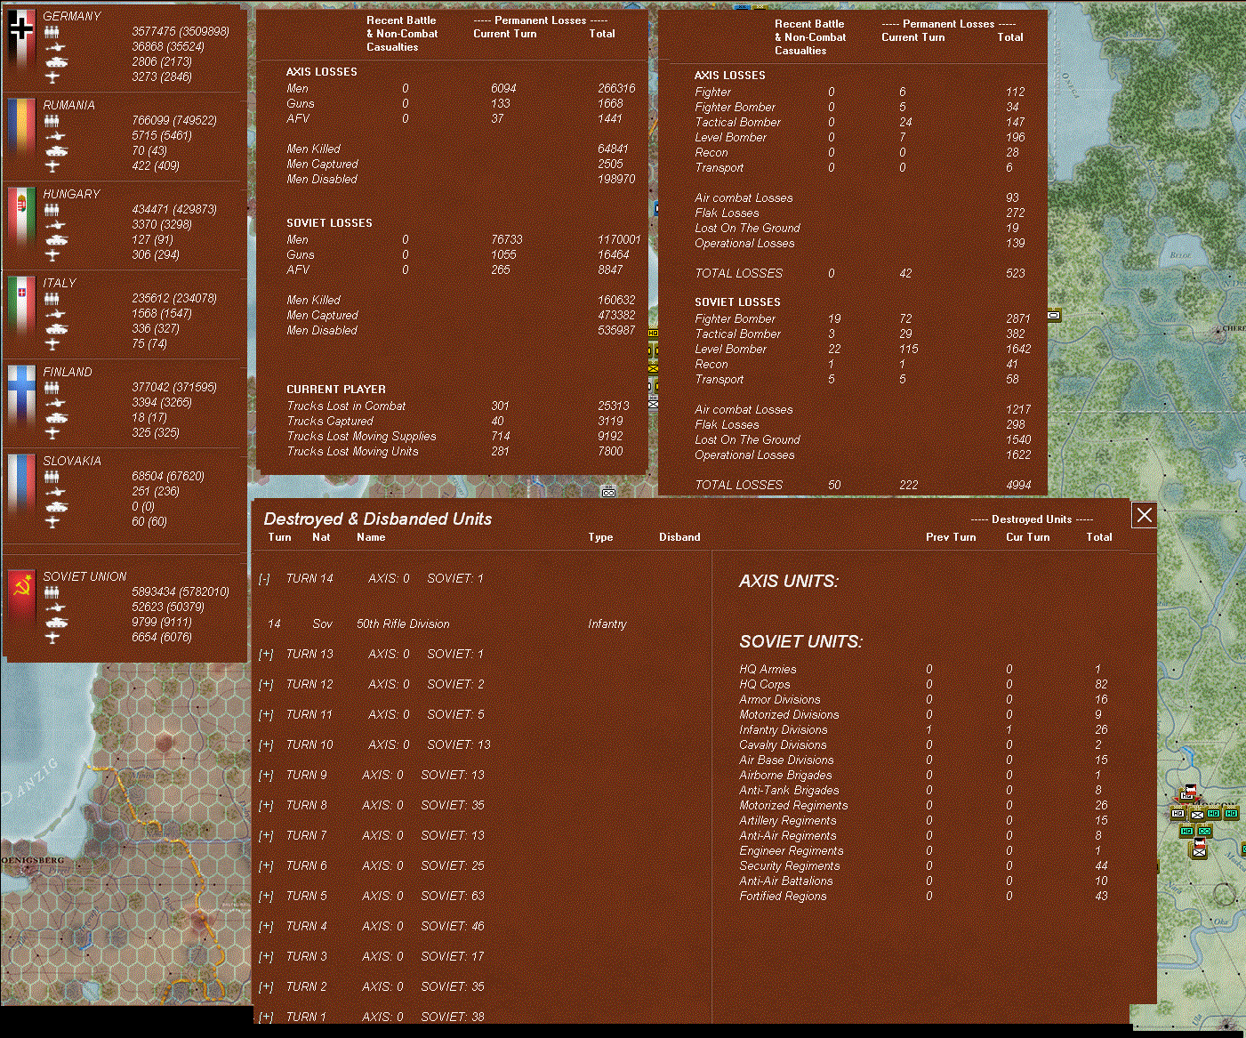Click the SOVIET UNITS: heading
Screen dimensions: 1246x1038
(x=800, y=642)
